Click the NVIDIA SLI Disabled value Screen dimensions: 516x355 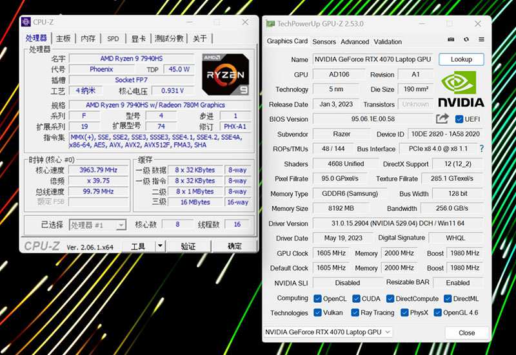point(348,283)
